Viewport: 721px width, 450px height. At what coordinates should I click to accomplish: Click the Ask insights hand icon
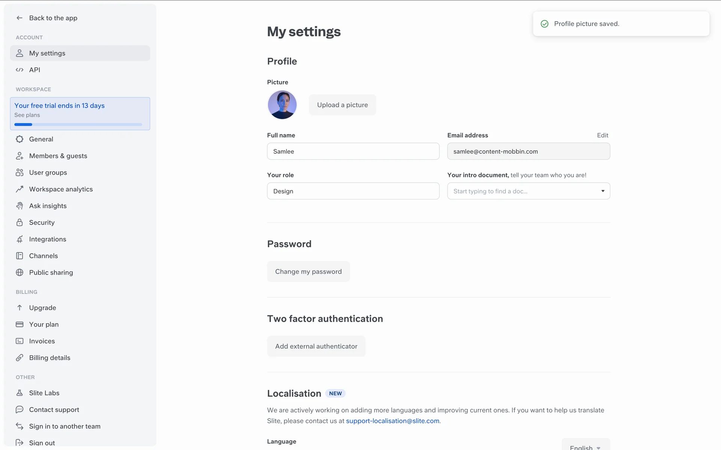pyautogui.click(x=20, y=206)
